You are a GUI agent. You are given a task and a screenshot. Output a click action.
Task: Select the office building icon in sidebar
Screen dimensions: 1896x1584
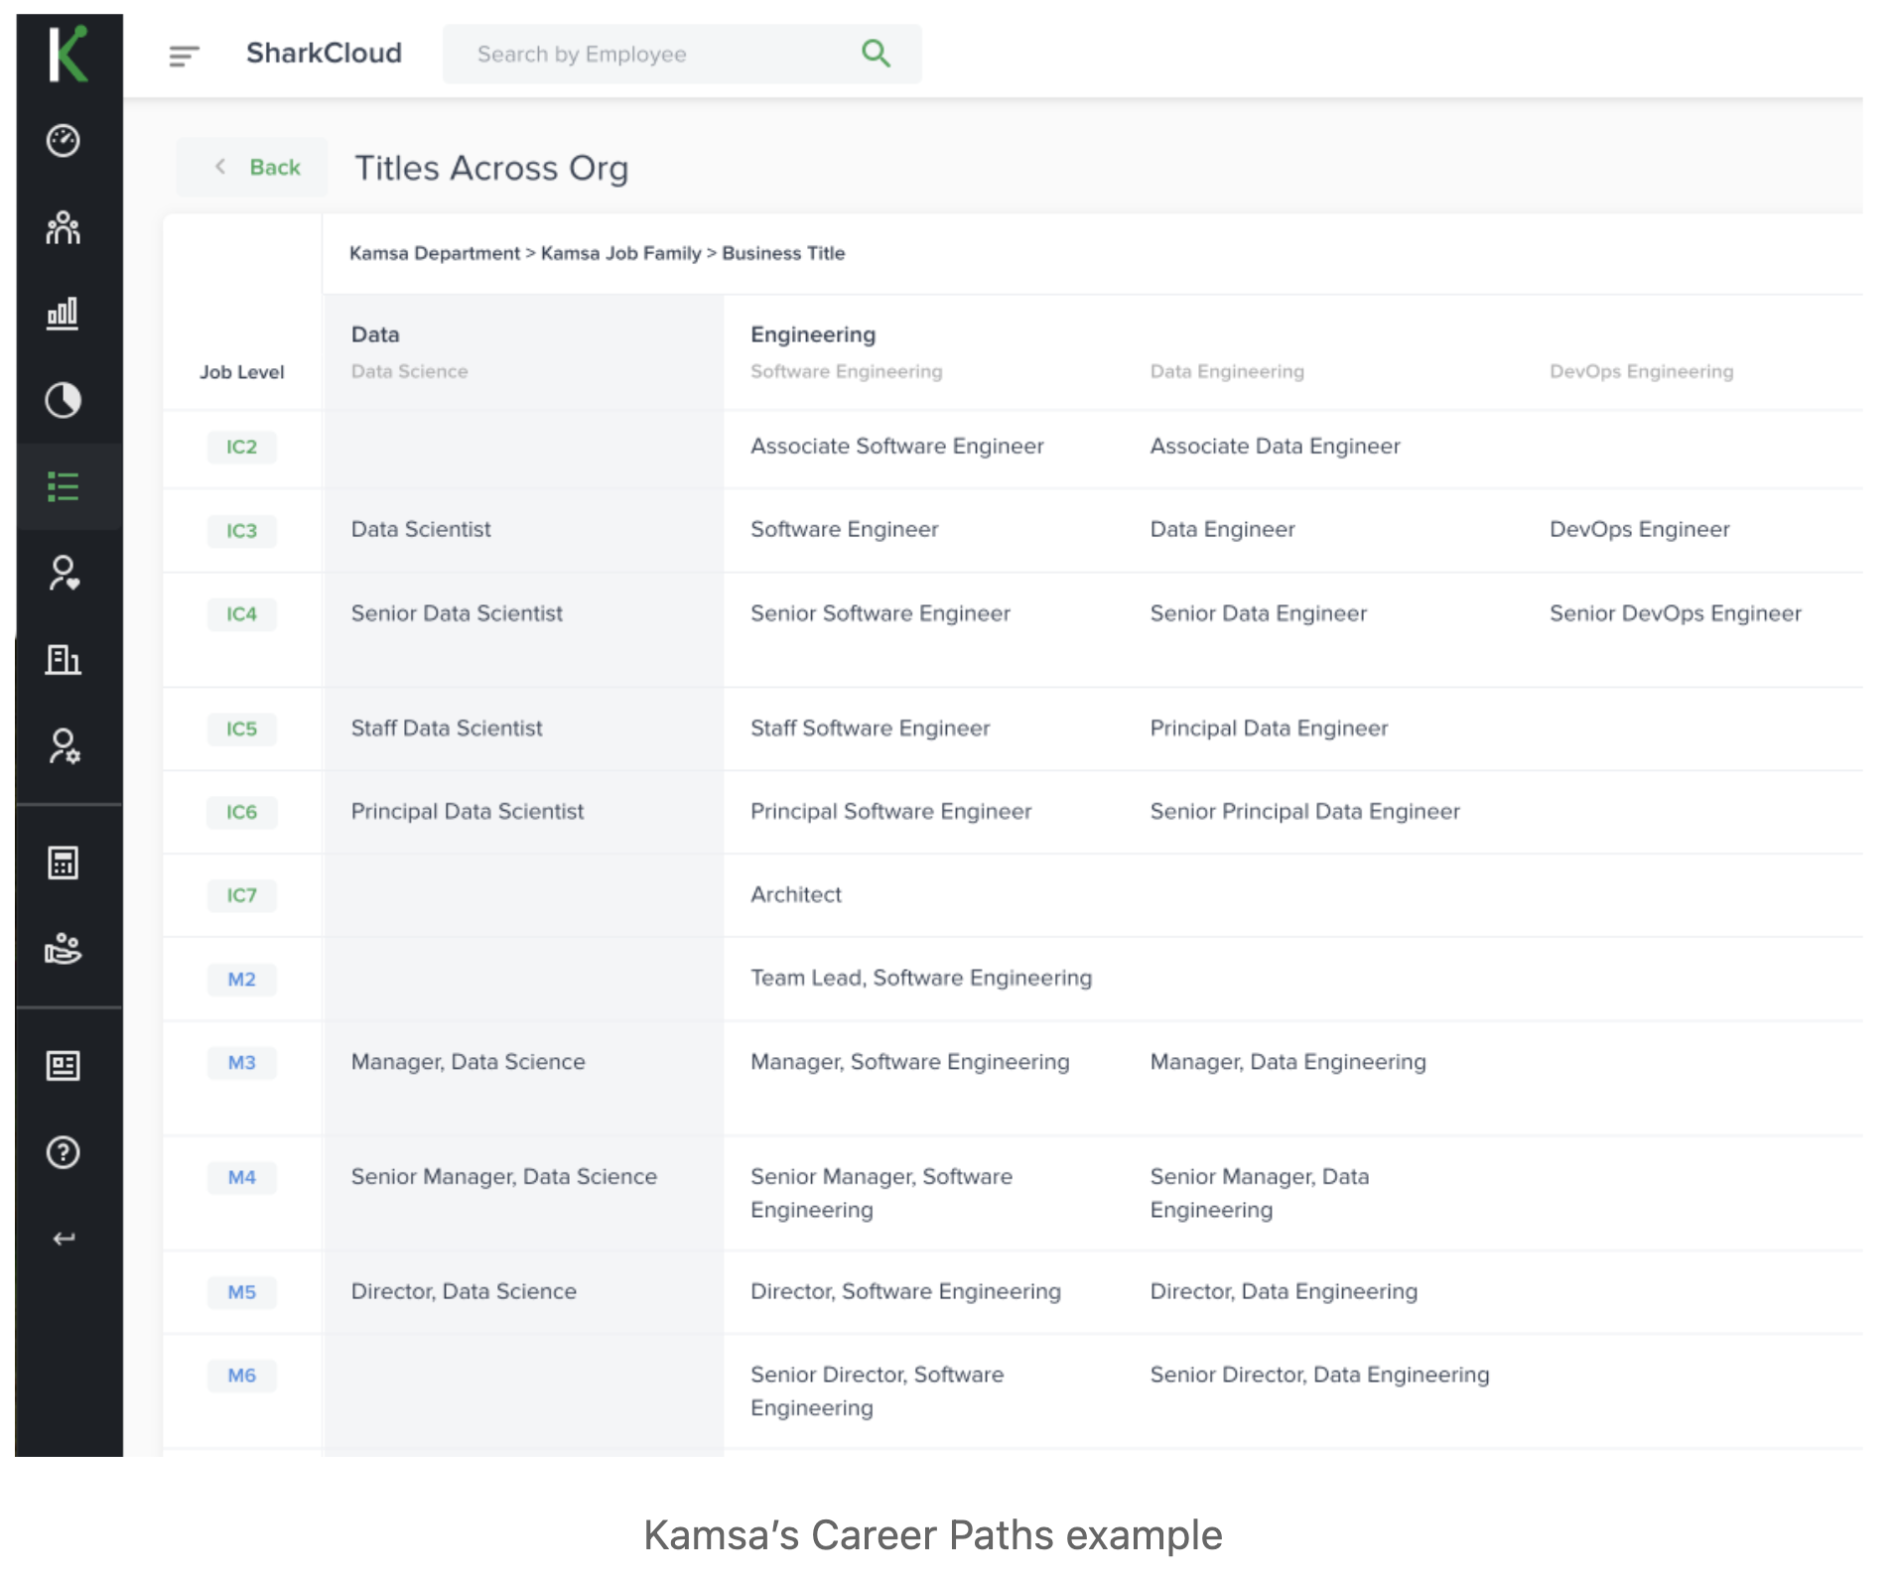point(64,659)
